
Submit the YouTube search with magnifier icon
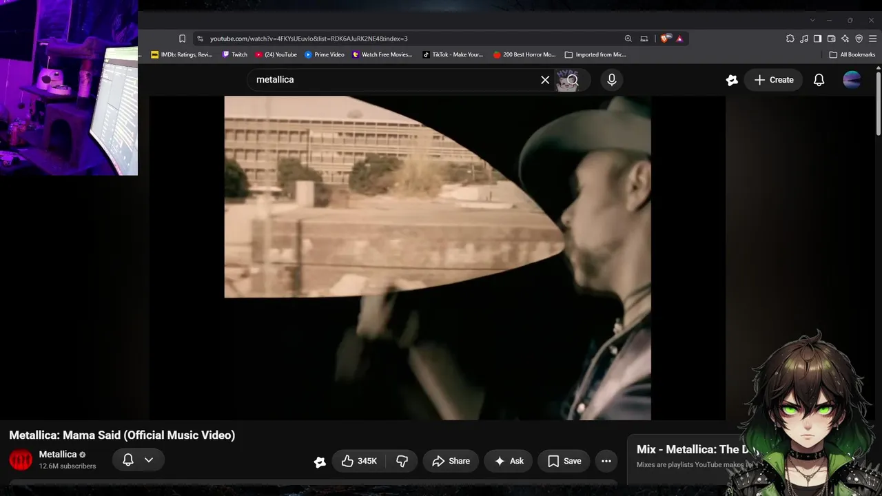573,80
